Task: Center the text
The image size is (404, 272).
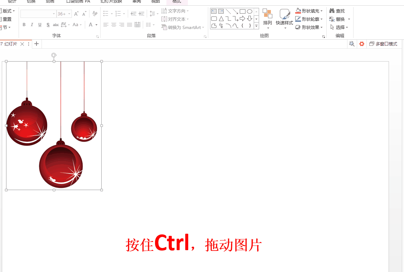Action: click(114, 25)
